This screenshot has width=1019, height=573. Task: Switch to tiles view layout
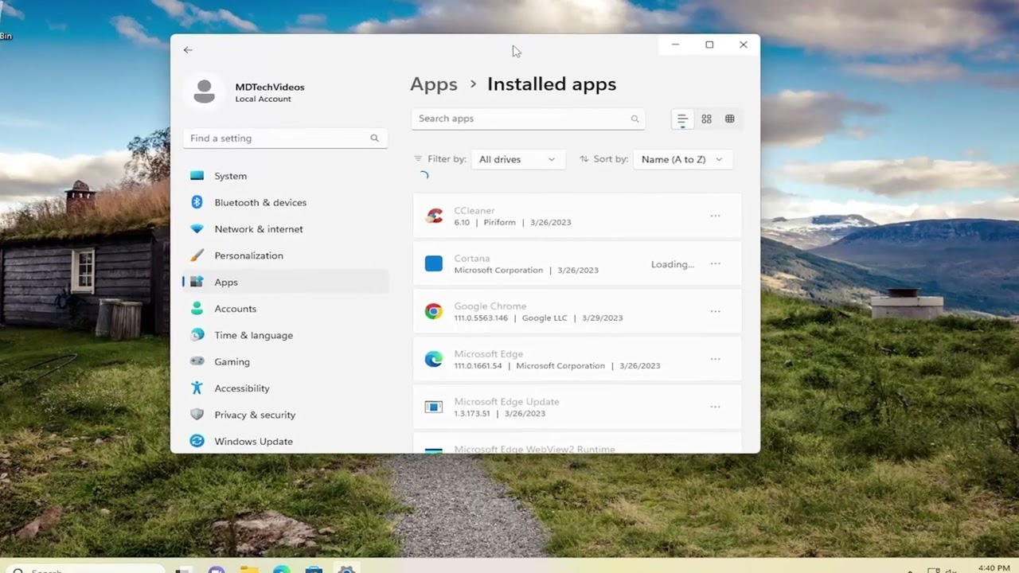coord(730,119)
